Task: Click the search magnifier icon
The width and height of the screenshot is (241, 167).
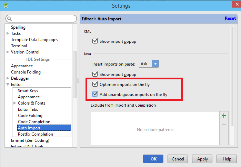Action: [x=10, y=19]
